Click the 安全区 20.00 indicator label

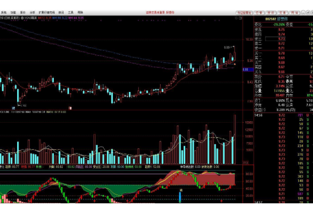101,167
